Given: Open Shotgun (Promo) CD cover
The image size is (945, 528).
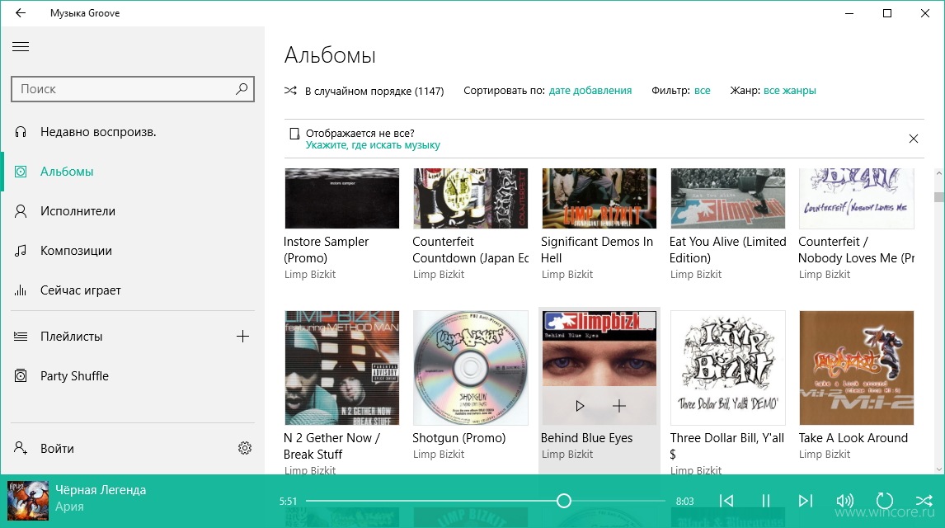Looking at the screenshot, I should [x=470, y=368].
